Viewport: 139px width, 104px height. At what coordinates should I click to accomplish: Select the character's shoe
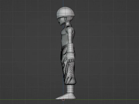tap(66, 96)
